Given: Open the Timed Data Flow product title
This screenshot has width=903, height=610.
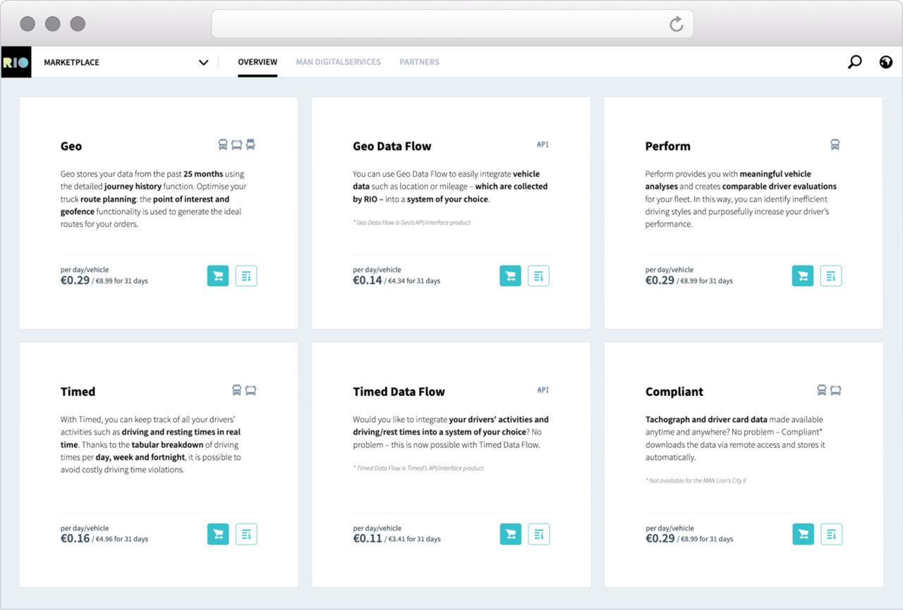Looking at the screenshot, I should click(399, 392).
